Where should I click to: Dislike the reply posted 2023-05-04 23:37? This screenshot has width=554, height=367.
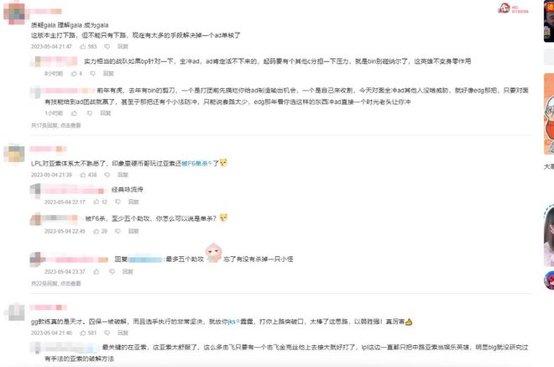coord(112,271)
